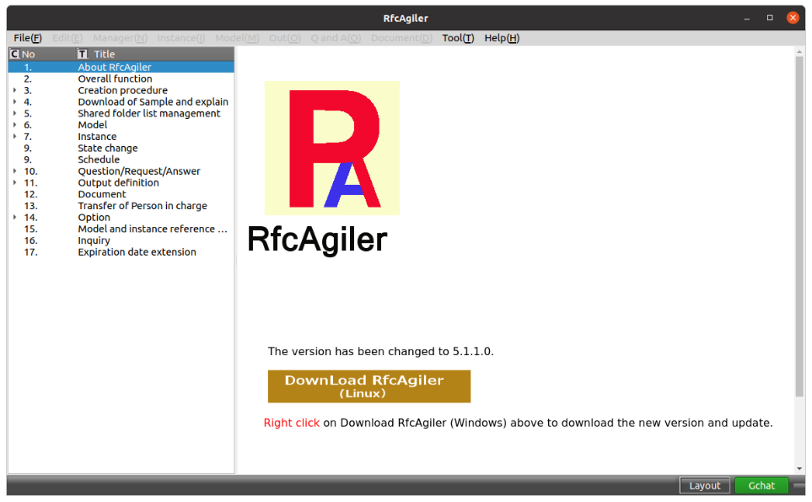The width and height of the screenshot is (812, 502).
Task: Expand the Output definition node
Action: point(14,183)
